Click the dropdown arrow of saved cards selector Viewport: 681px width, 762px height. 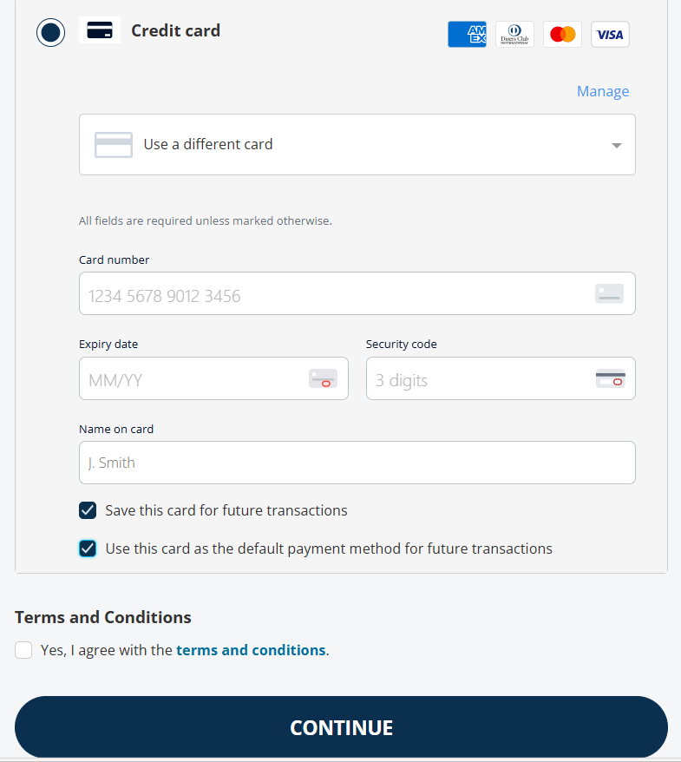[617, 145]
